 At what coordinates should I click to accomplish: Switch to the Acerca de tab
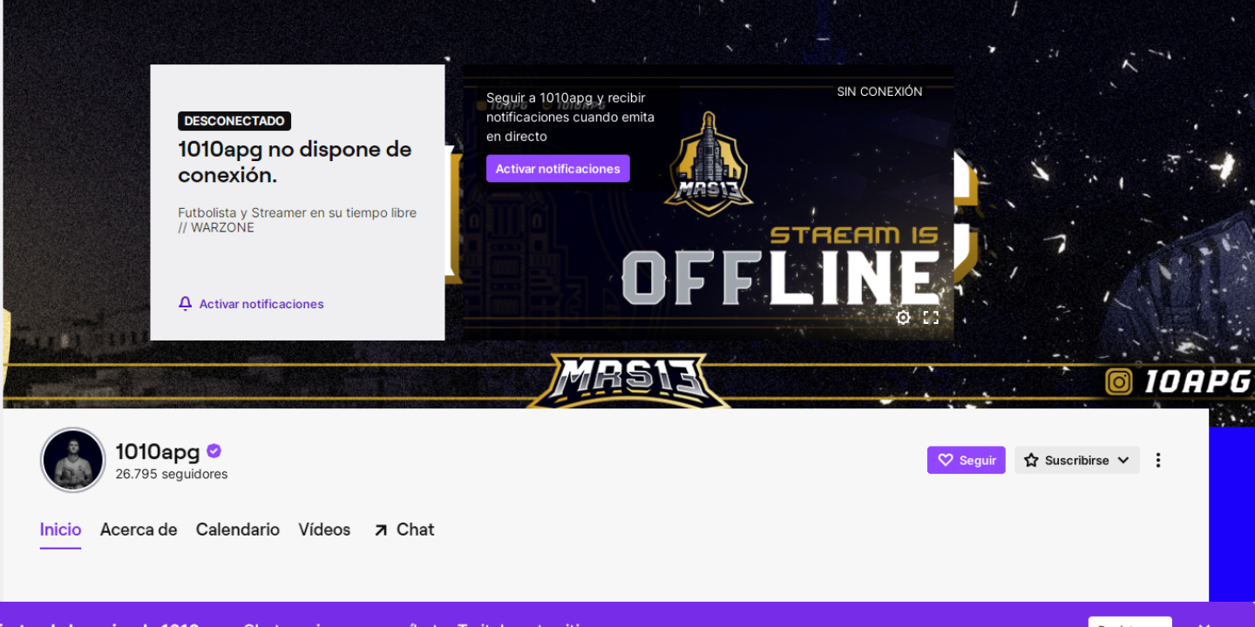(x=139, y=529)
